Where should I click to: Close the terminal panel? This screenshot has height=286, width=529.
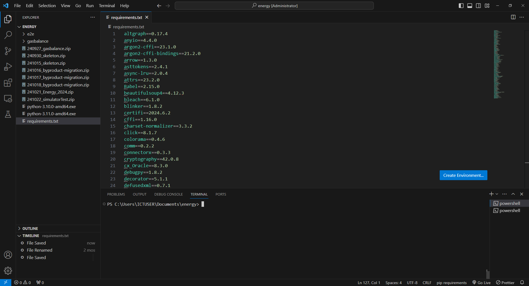[522, 194]
